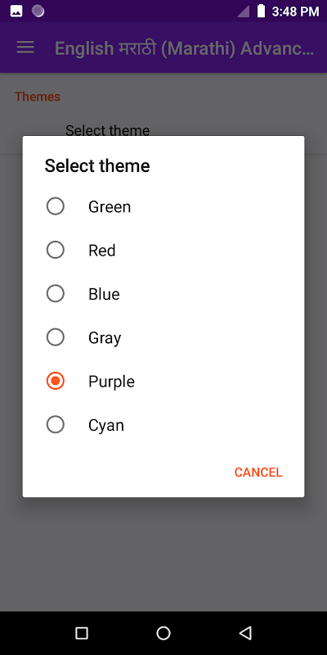This screenshot has width=327, height=655.
Task: Switch theme to Cyan
Action: pos(163,425)
